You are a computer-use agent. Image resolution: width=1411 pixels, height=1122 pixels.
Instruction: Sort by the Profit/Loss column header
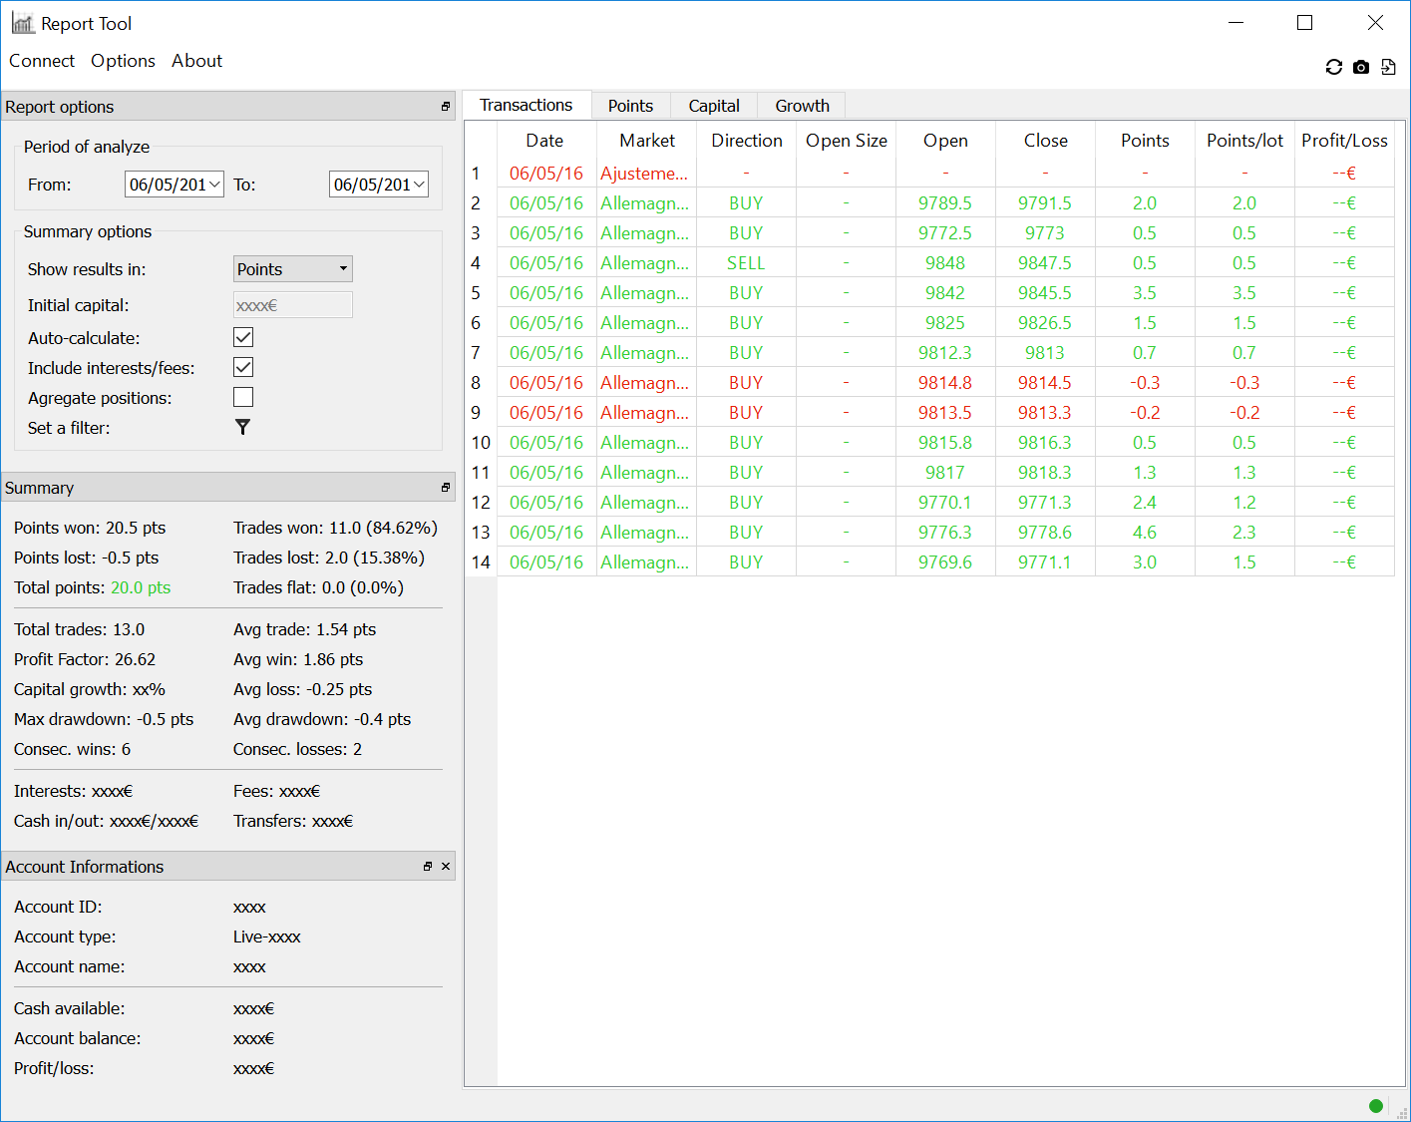pyautogui.click(x=1344, y=141)
